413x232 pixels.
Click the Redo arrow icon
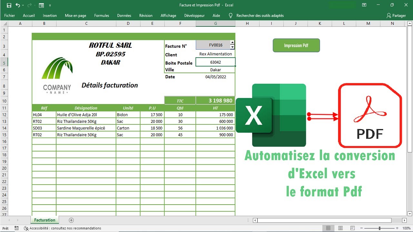(x=30, y=5)
